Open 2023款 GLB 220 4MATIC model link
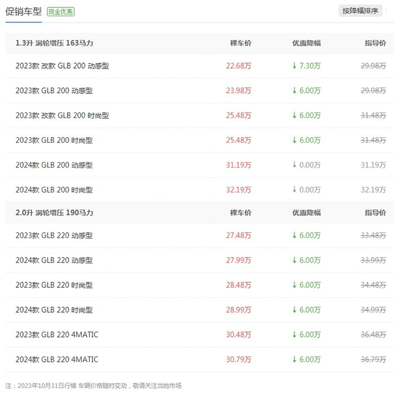 [57, 335]
